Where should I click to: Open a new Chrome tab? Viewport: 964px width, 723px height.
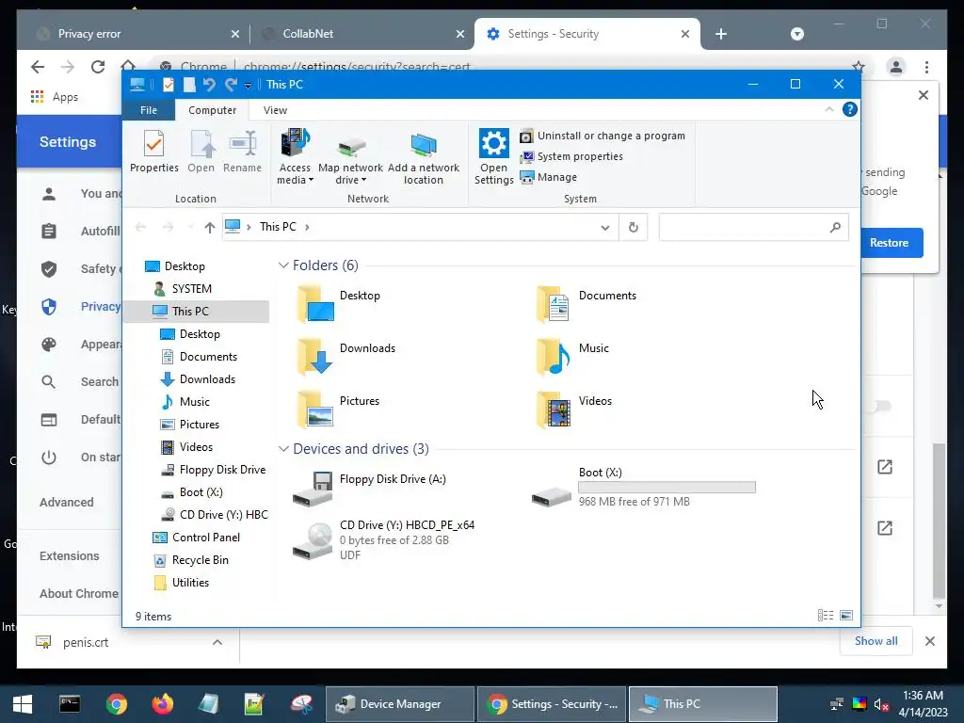(721, 34)
